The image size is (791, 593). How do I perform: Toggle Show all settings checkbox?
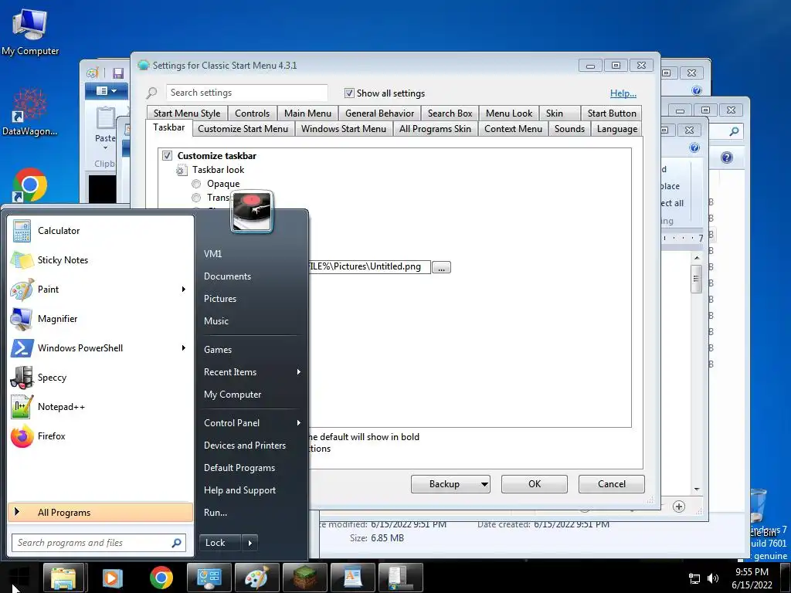(x=349, y=93)
